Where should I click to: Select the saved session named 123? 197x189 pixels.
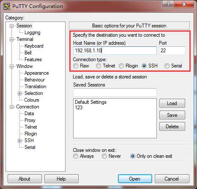pyautogui.click(x=79, y=108)
